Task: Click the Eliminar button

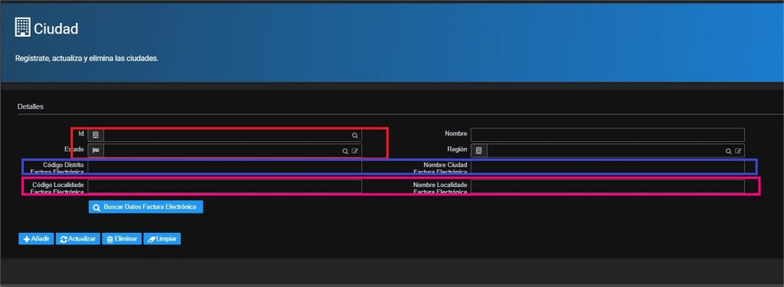Action: coord(122,239)
